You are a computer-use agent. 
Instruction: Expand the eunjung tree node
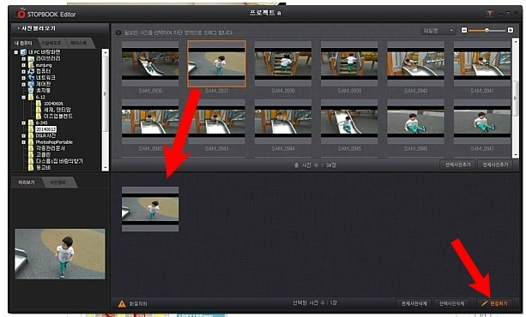click(23, 65)
